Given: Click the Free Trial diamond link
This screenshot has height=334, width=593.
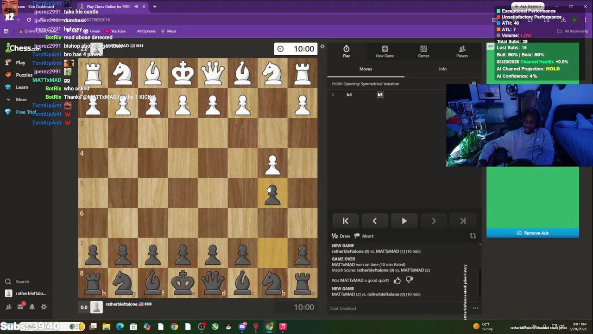Looking at the screenshot, I should [20, 112].
